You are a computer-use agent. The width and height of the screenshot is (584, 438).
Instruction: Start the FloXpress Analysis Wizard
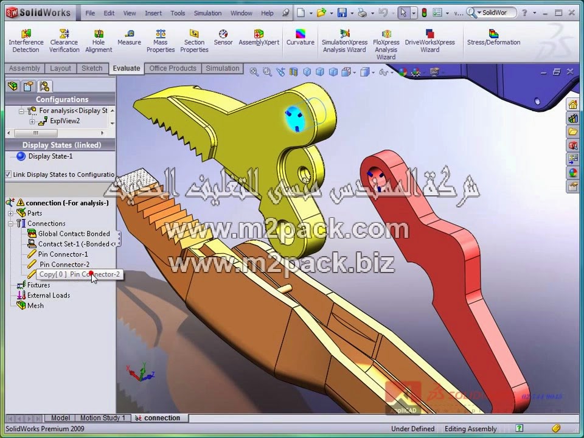[386, 44]
